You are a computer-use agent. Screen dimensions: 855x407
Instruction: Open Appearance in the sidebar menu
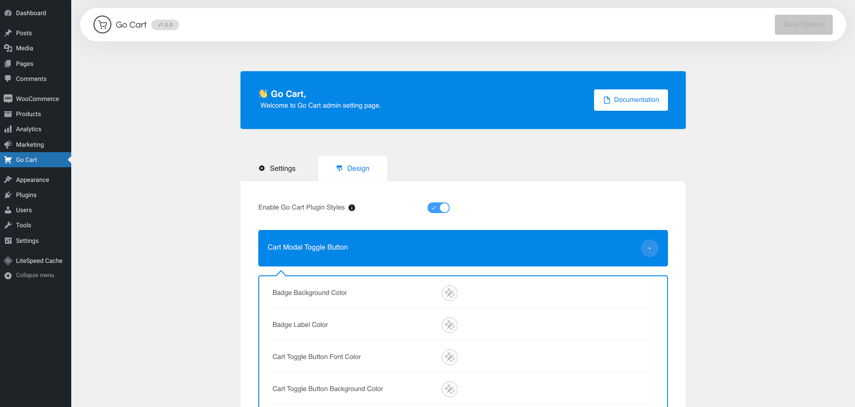33,180
